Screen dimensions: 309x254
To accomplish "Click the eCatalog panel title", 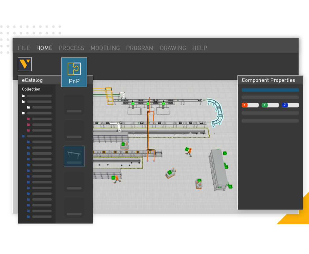I will pos(32,80).
